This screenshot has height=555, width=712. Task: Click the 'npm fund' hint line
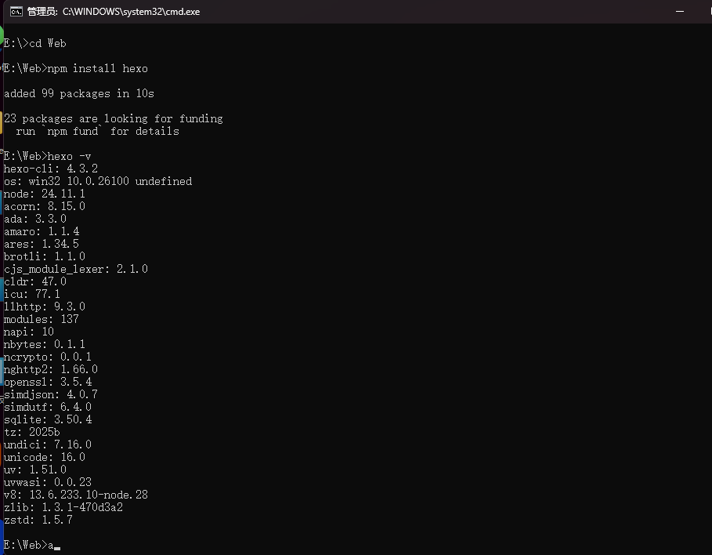coord(97,131)
